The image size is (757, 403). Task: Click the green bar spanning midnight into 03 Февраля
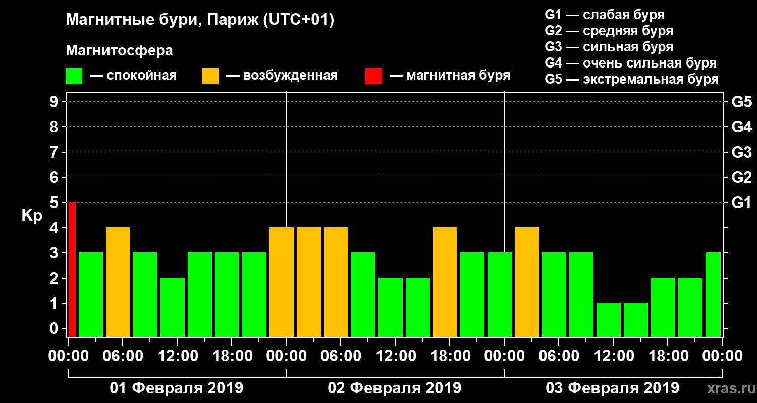click(x=500, y=294)
